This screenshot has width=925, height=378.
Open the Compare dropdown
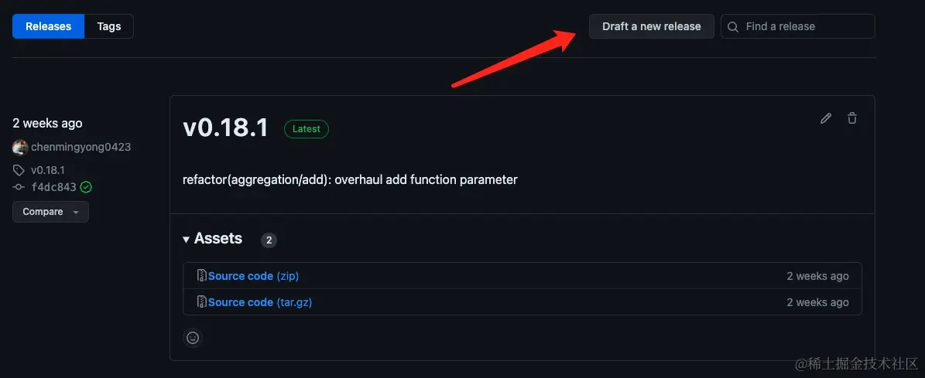50,212
